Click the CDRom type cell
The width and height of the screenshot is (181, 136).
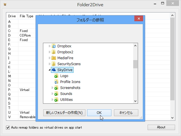coord(25,35)
